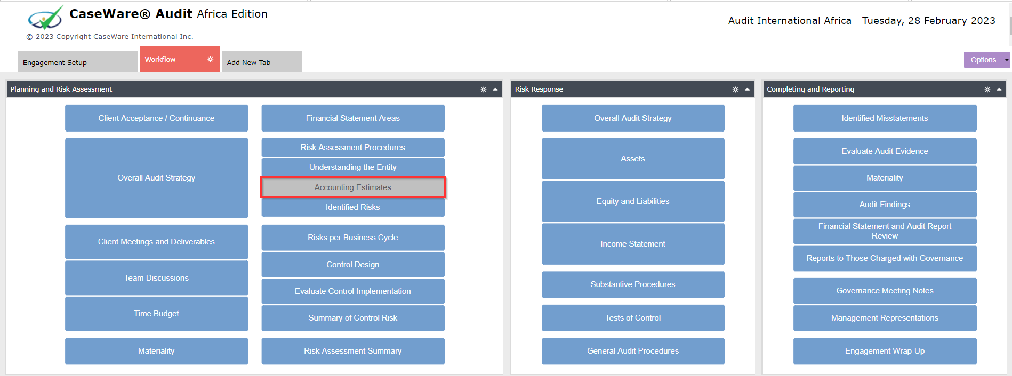Open Client Meetings and Deliverables
1012x376 pixels.
coord(157,242)
